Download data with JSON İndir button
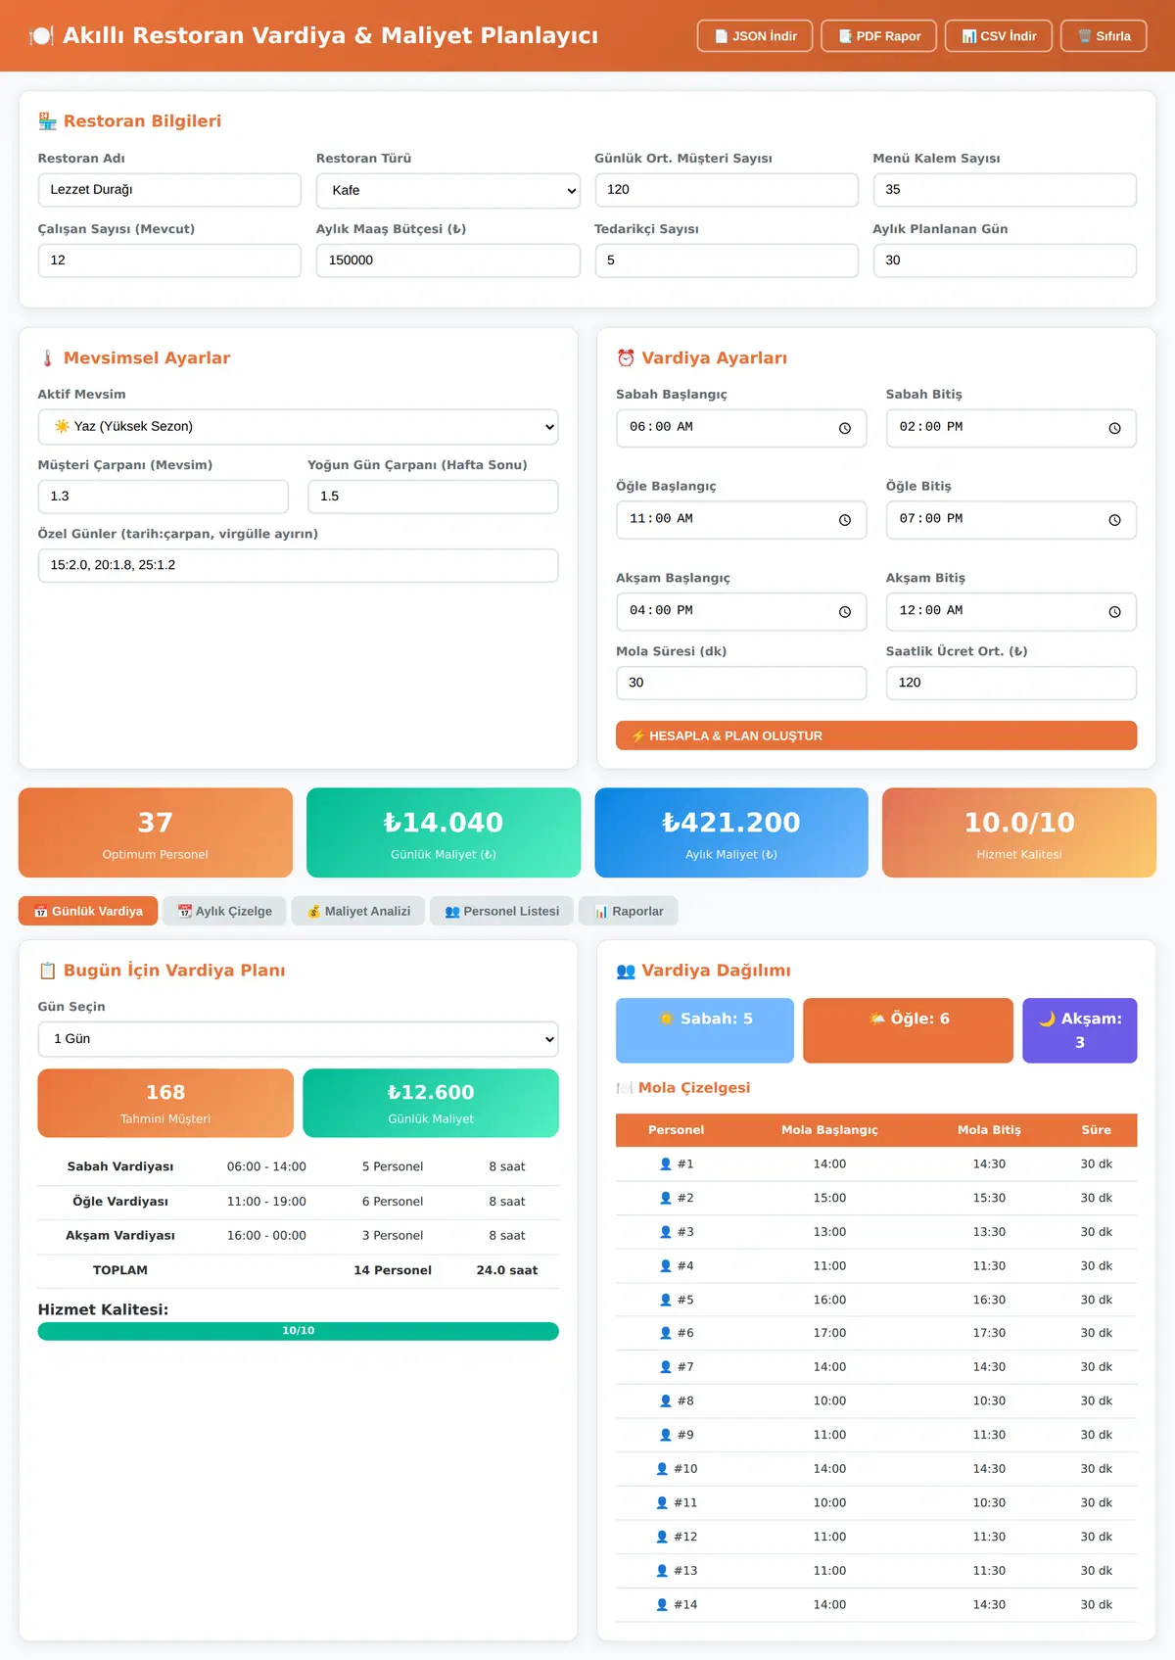1175x1660 pixels. click(755, 36)
